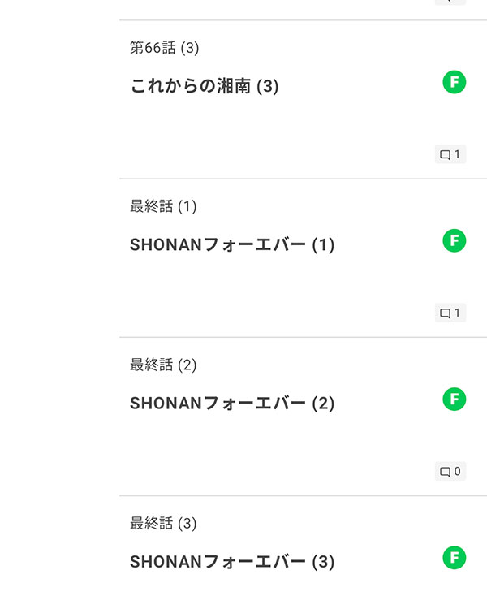
Task: Click comment count number on 第66話 (3) row
Action: click(457, 155)
